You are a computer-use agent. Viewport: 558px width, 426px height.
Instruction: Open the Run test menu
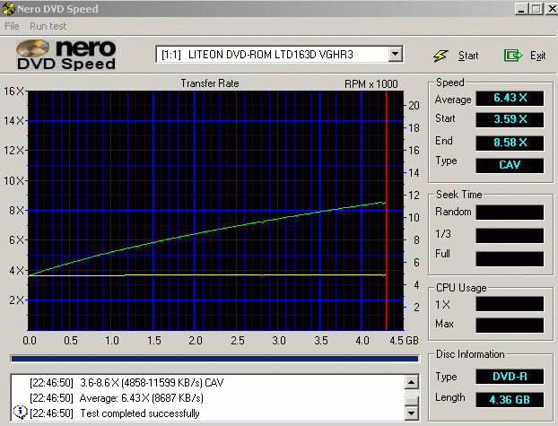[48, 26]
